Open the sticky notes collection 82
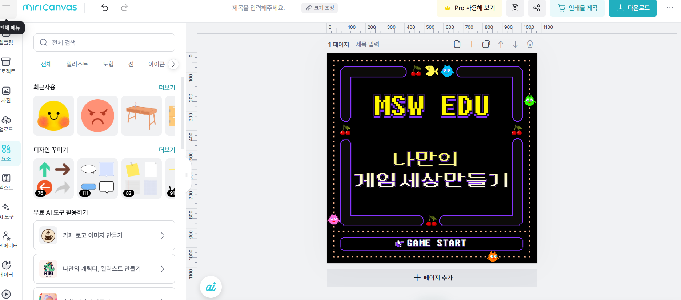Viewport: 681px width, 300px height. pos(141,178)
